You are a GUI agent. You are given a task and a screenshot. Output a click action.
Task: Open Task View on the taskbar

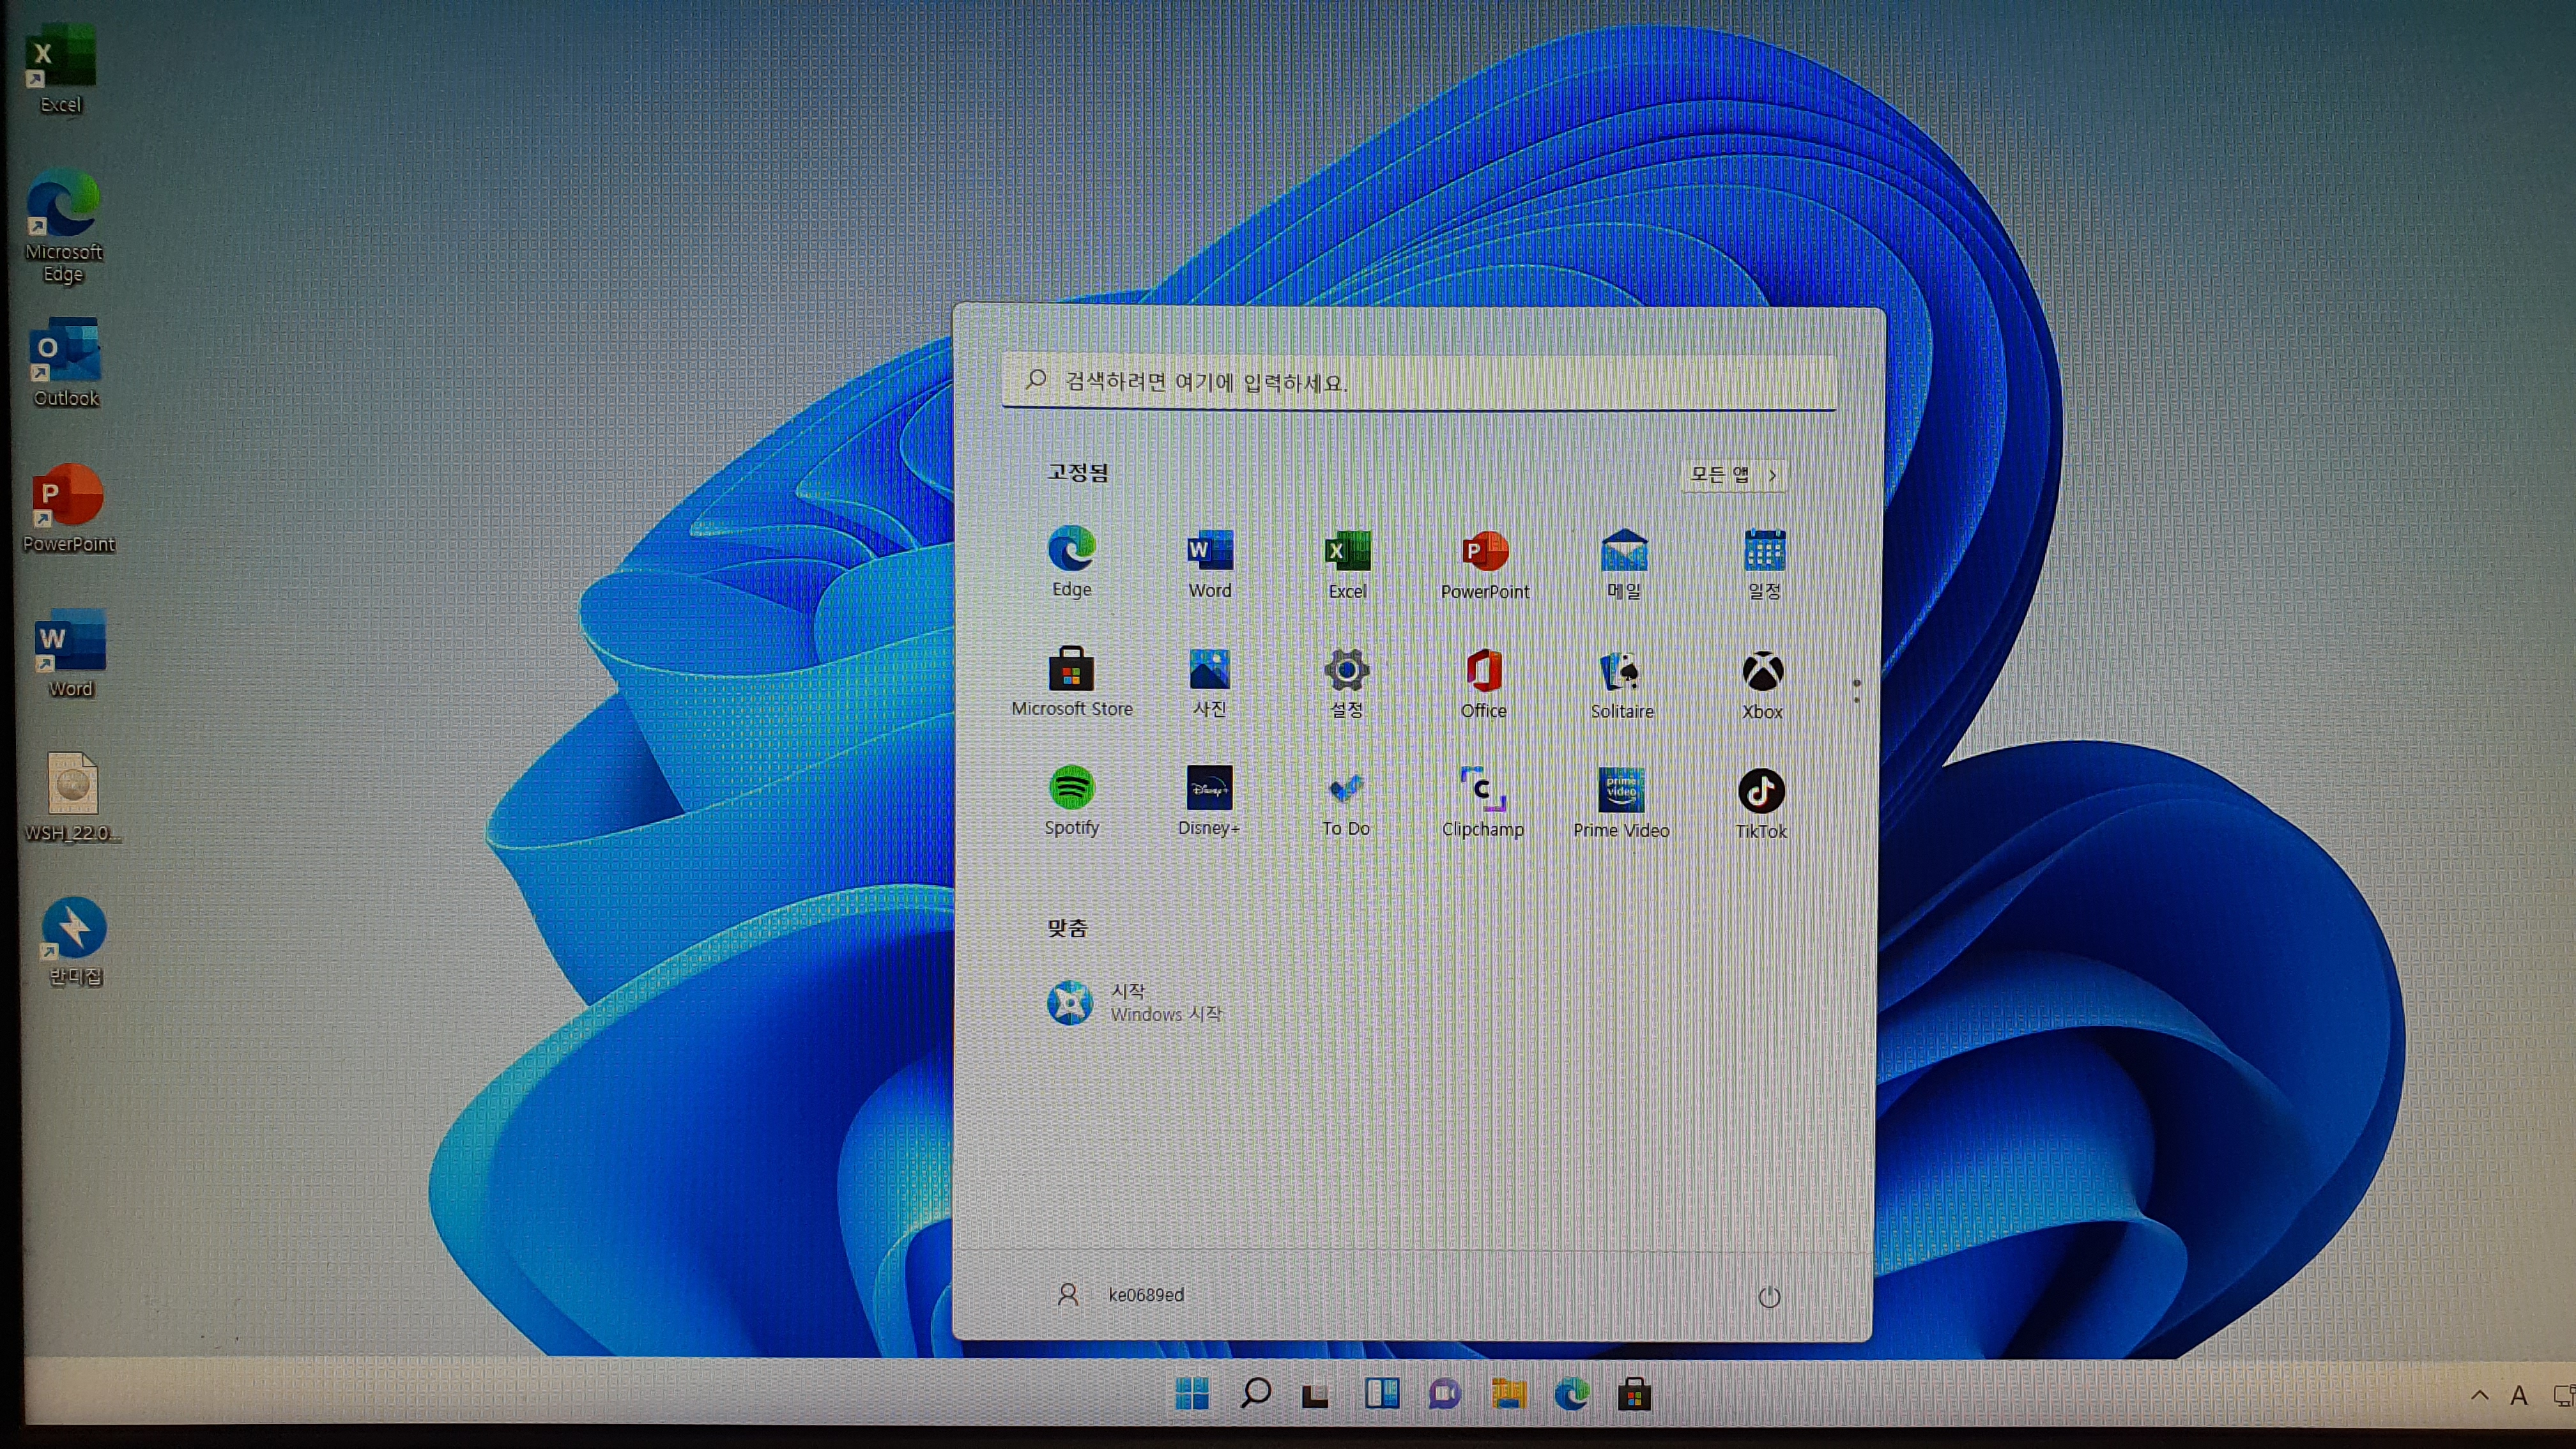tap(1316, 1394)
